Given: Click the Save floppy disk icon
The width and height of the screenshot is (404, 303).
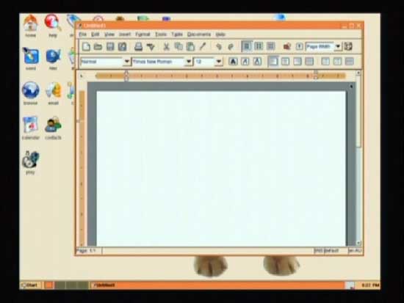Looking at the screenshot, I should click(x=110, y=47).
